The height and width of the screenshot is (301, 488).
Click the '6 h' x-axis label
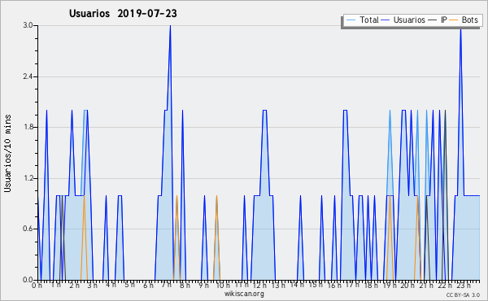click(x=148, y=285)
